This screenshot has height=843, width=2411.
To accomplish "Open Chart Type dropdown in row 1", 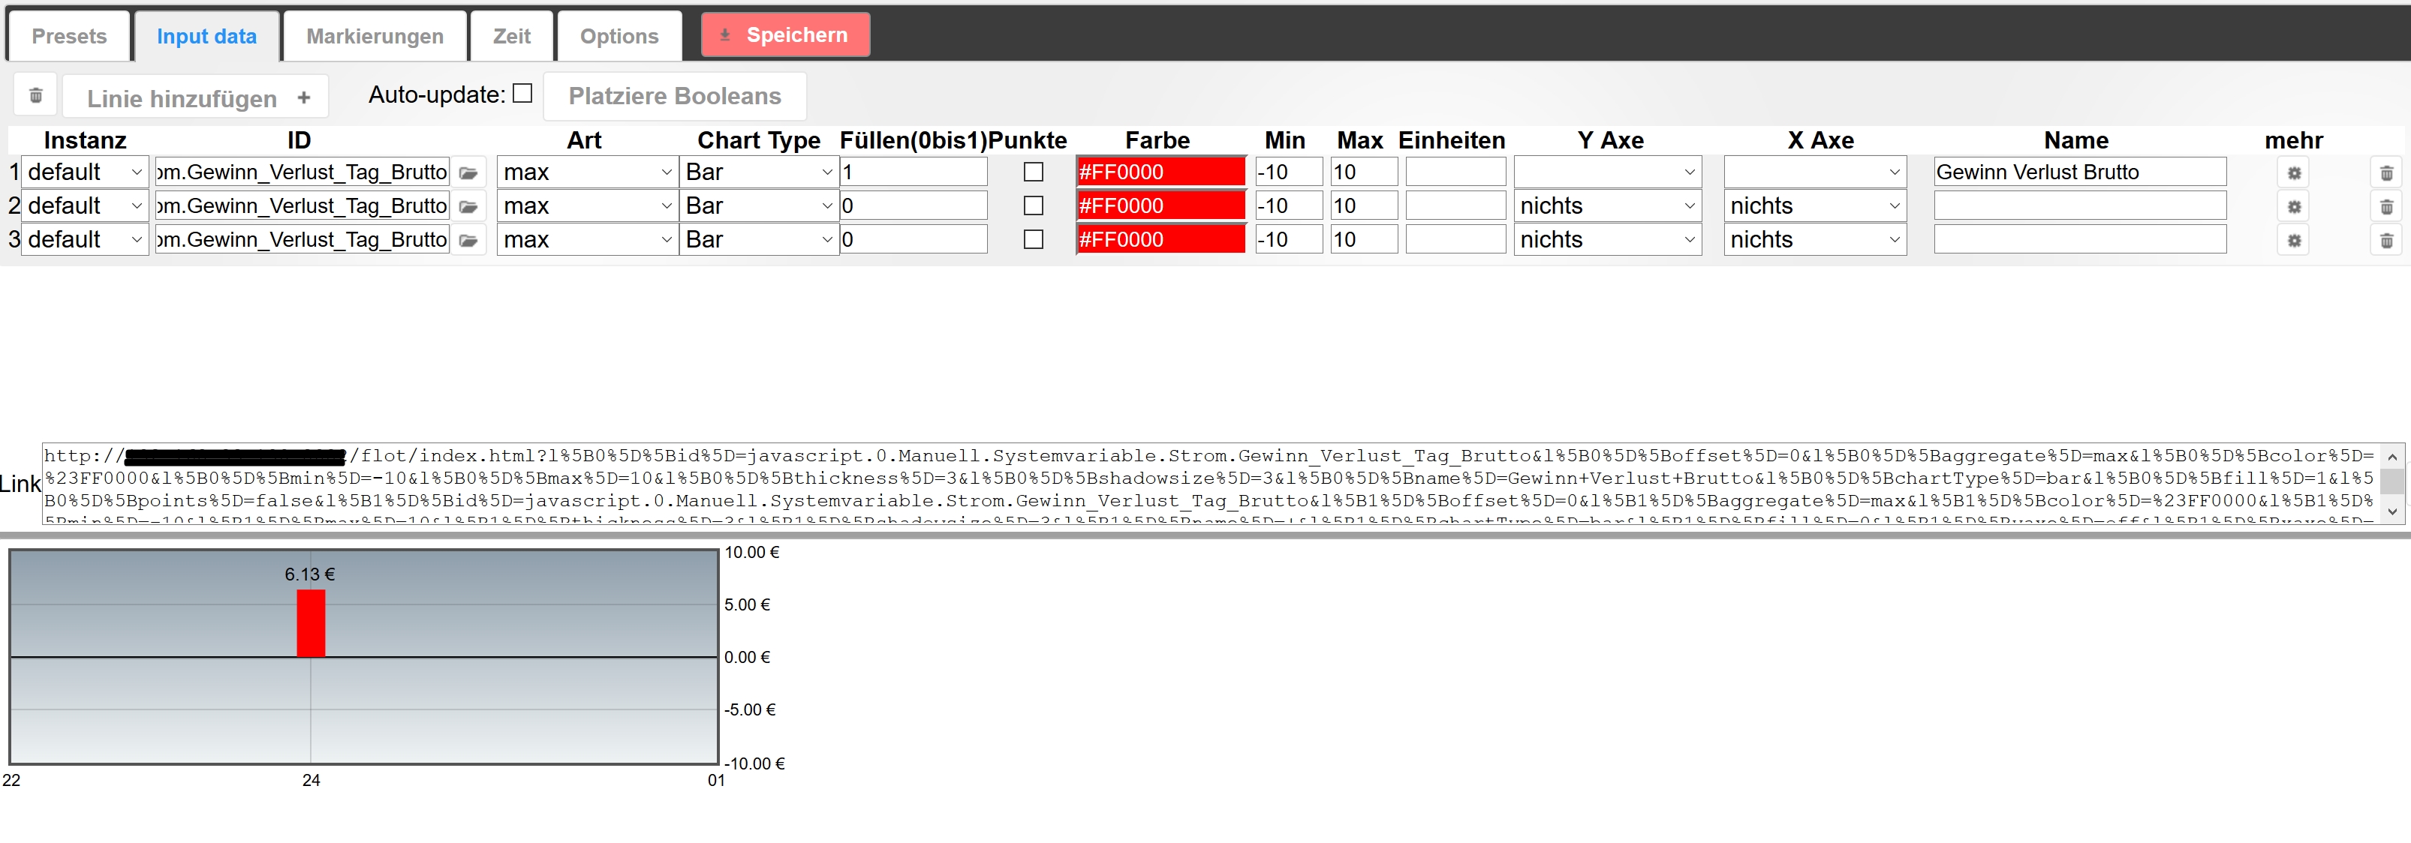I will (x=758, y=172).
